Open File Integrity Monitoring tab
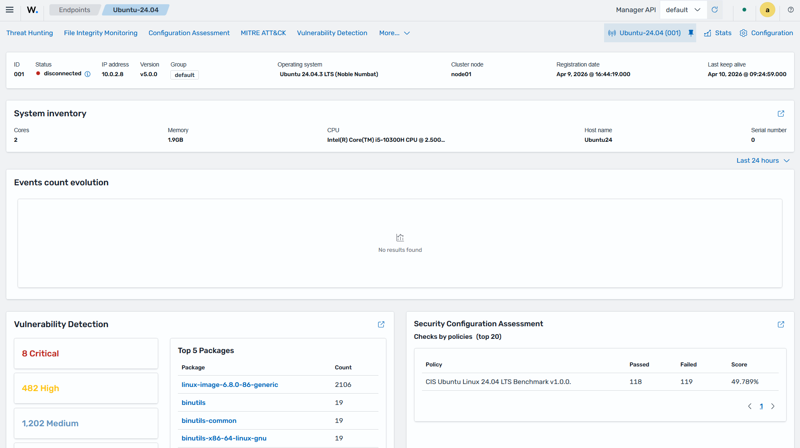This screenshot has width=800, height=448. [x=100, y=33]
